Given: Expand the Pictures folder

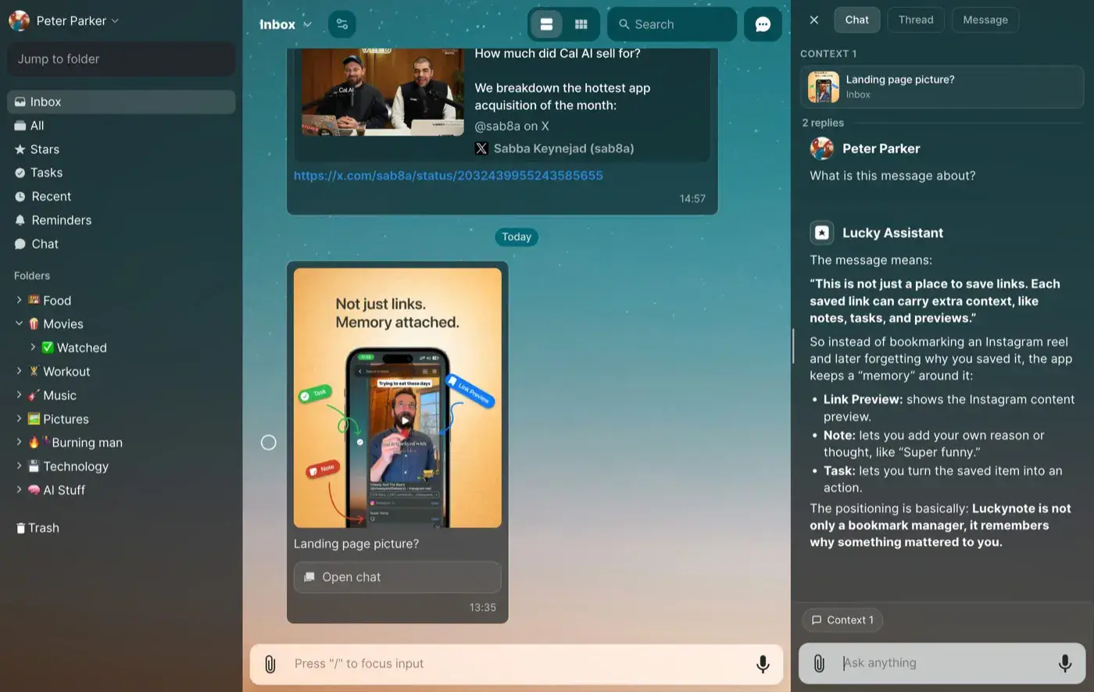Looking at the screenshot, I should pyautogui.click(x=19, y=419).
